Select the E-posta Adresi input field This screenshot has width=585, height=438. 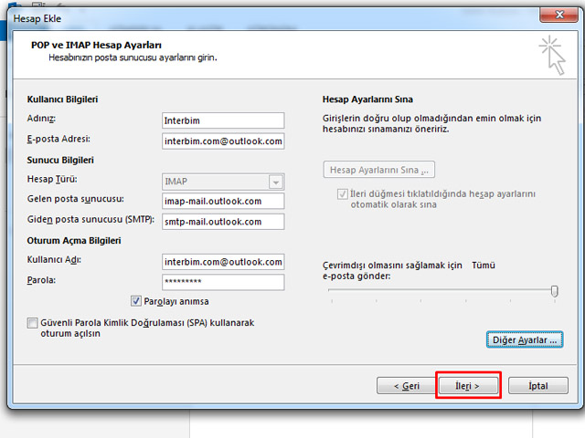point(223,141)
